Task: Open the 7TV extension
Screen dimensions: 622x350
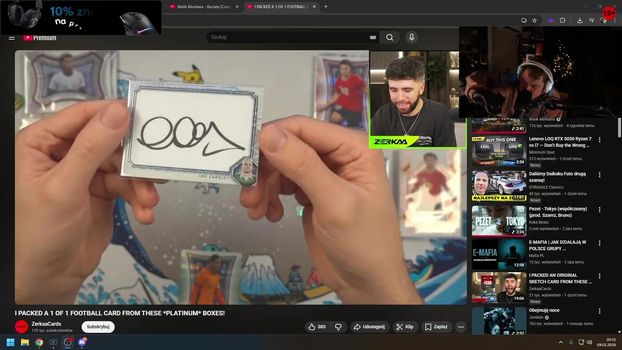Action: [551, 20]
